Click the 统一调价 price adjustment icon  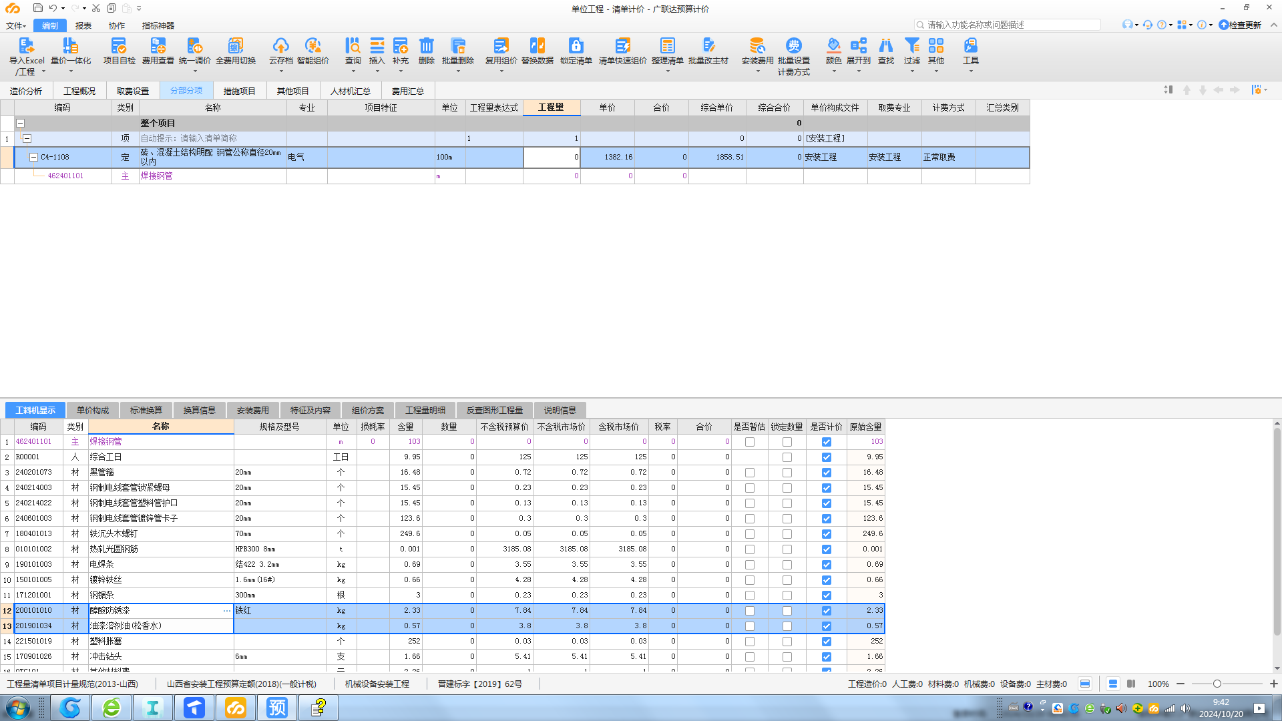click(x=194, y=45)
